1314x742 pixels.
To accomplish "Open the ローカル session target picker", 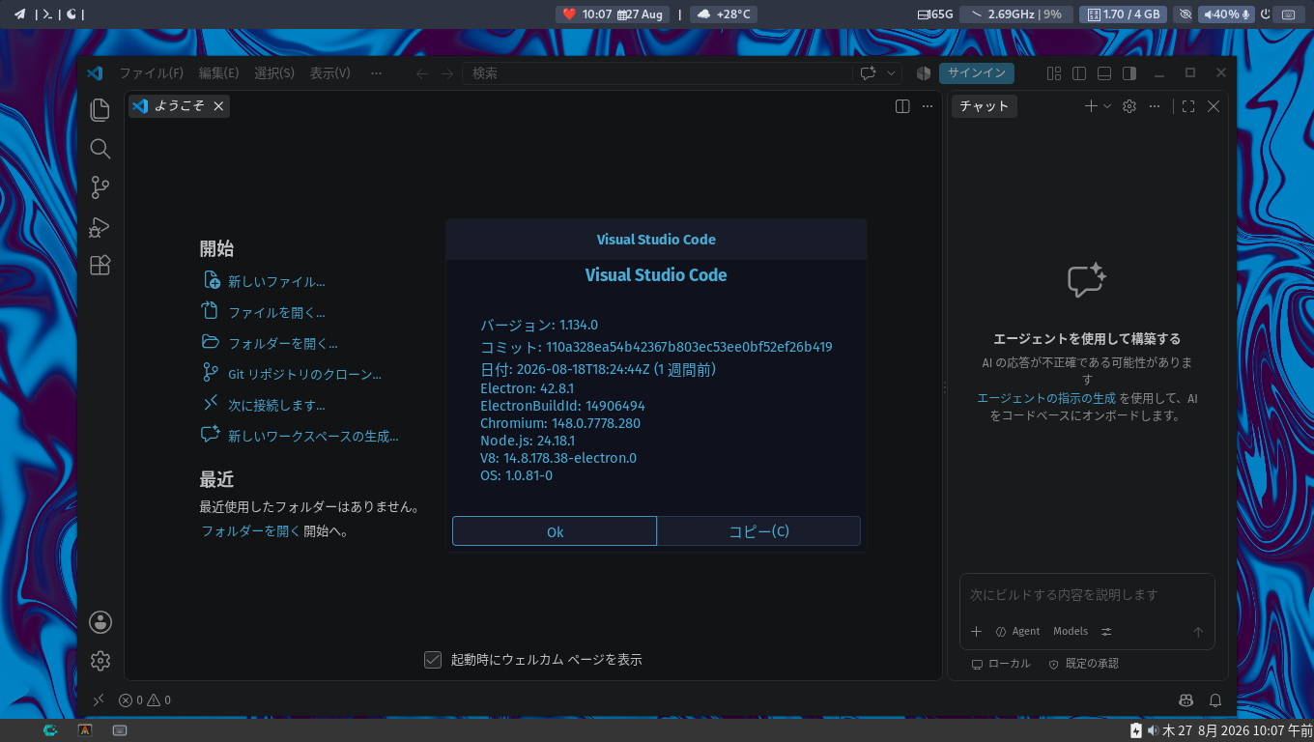I will click(x=1001, y=664).
